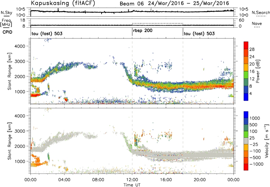Click the Velocity [m s-1] colorbar title

pos(267,141)
